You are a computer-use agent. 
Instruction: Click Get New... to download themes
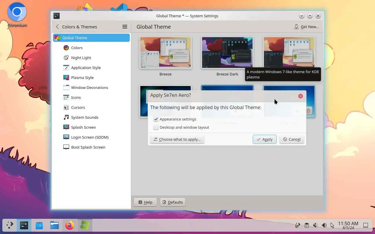[x=306, y=27]
